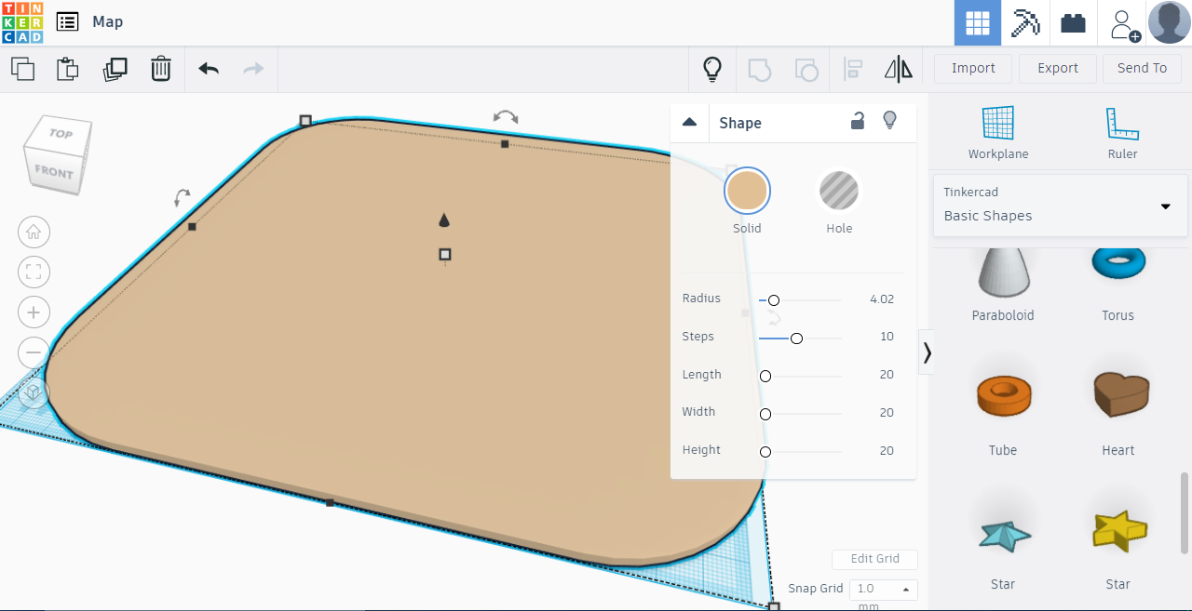Select the Torus shape

click(x=1117, y=284)
